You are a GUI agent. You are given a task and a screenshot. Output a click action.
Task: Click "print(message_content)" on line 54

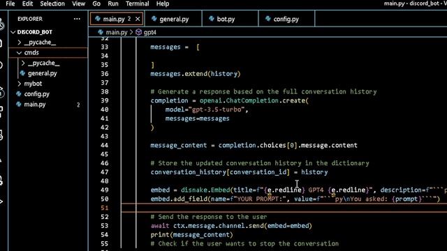click(191, 235)
